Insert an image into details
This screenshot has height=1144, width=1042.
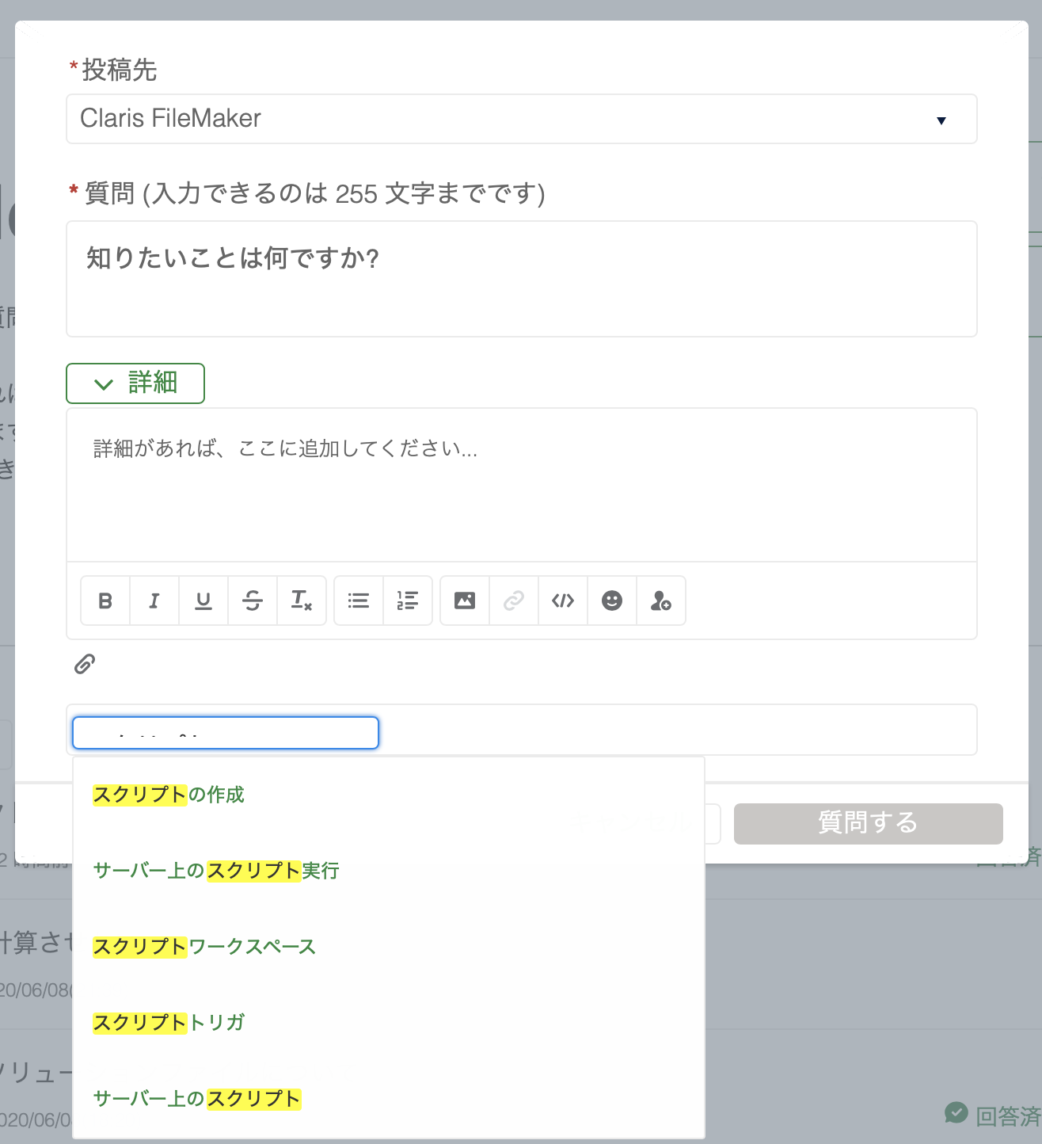[465, 601]
